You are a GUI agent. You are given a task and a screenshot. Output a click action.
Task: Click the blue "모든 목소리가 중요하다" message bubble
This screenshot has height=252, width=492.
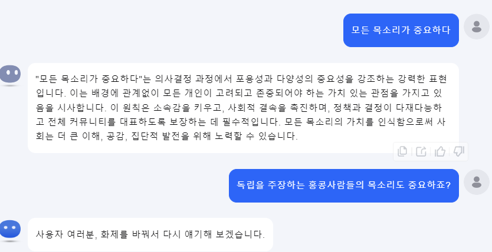pyautogui.click(x=401, y=30)
